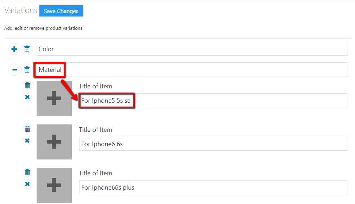Image resolution: width=355 pixels, height=204 pixels.
Task: Remove the For Iphone5 5s se item with X icon
Action: pyautogui.click(x=27, y=97)
